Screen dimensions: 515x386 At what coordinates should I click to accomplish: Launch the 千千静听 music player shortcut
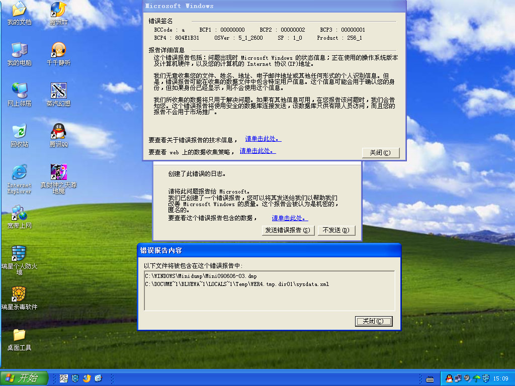(x=58, y=54)
